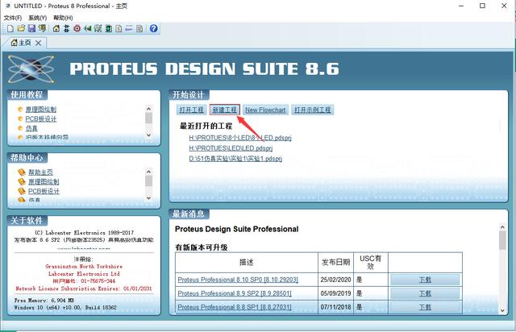Image resolution: width=516 pixels, height=332 pixels.
Task: Click the New Project toolbar icon
Action: 10,29
